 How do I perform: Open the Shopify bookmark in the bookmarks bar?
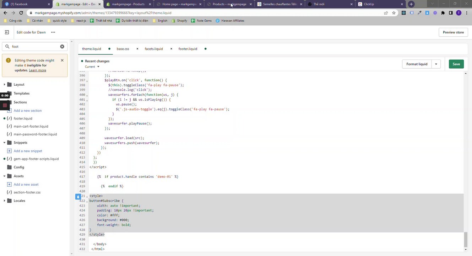[179, 21]
